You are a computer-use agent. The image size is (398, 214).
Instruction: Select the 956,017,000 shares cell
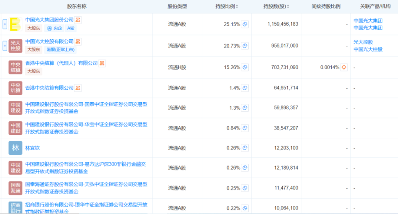(284, 46)
